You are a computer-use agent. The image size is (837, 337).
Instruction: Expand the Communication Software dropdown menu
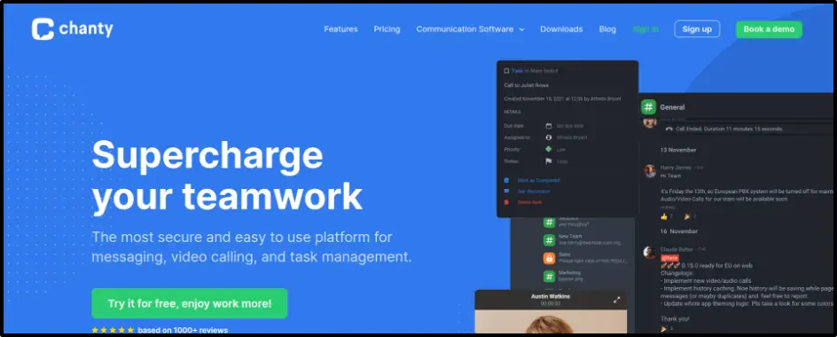[x=470, y=29]
